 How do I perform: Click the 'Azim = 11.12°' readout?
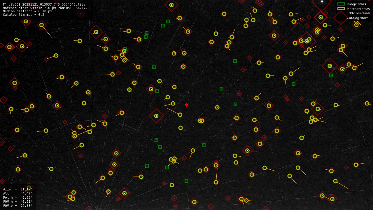coord(17,189)
